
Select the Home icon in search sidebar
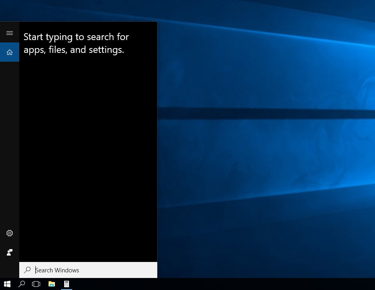(10, 52)
